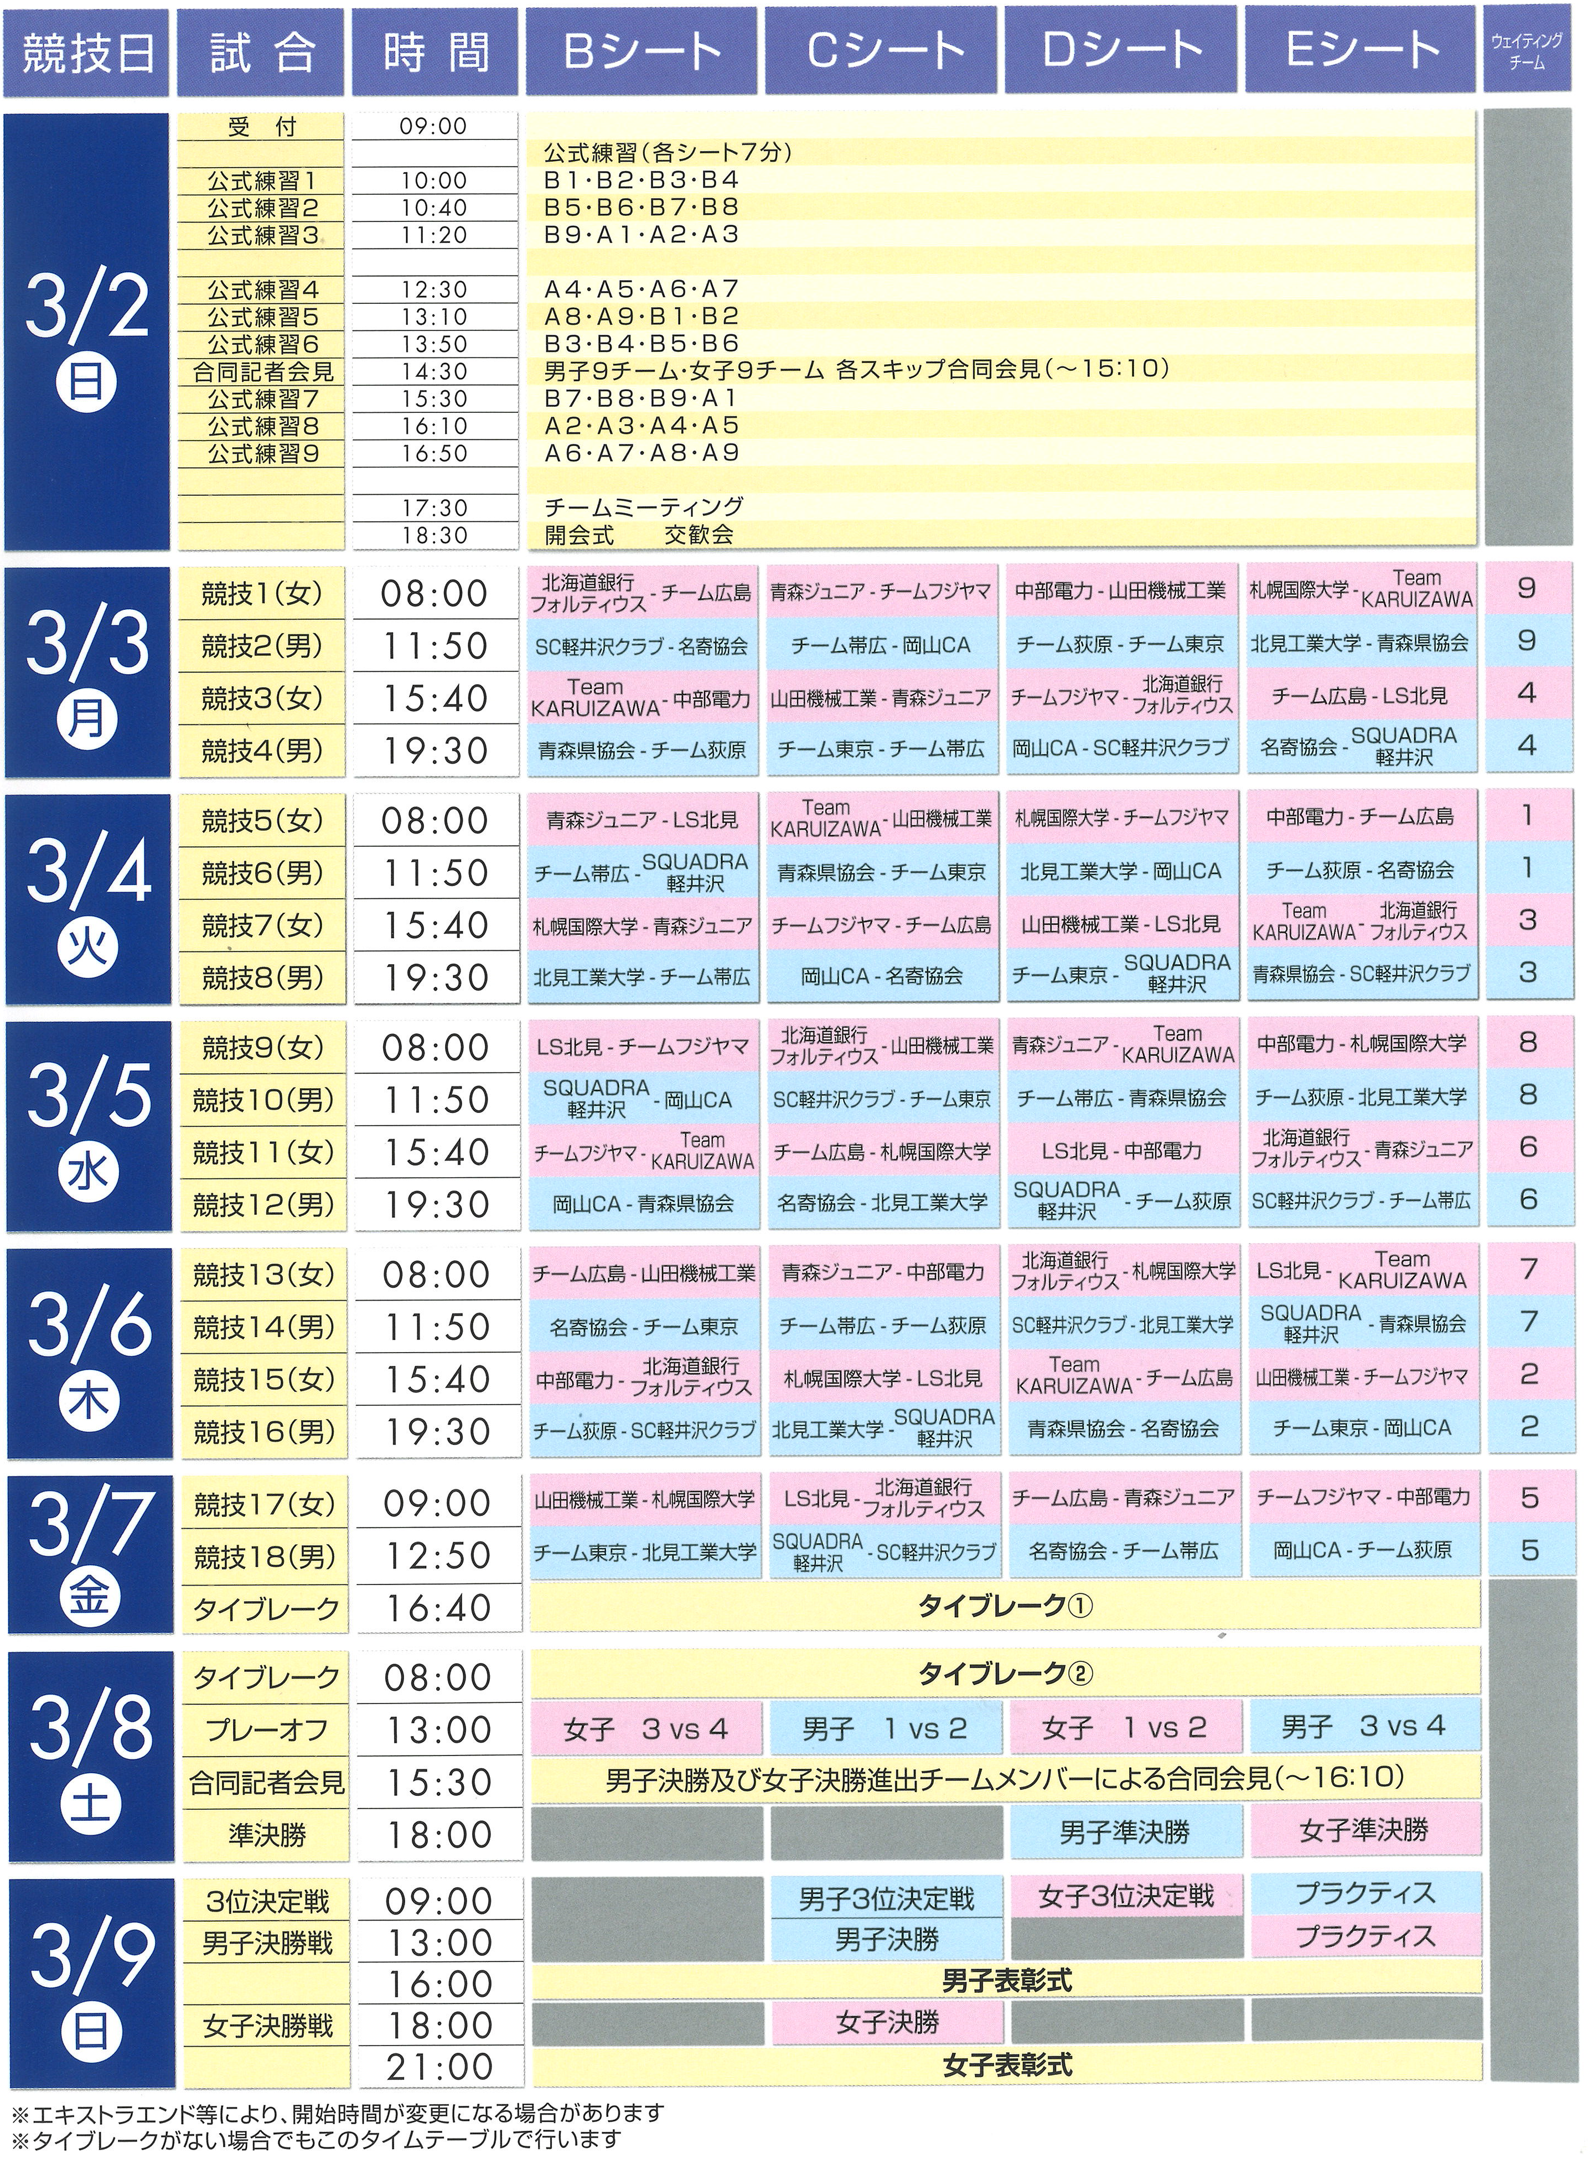Click the タイブレーク① bar
This screenshot has width=1588, height=2159.
click(1006, 1604)
